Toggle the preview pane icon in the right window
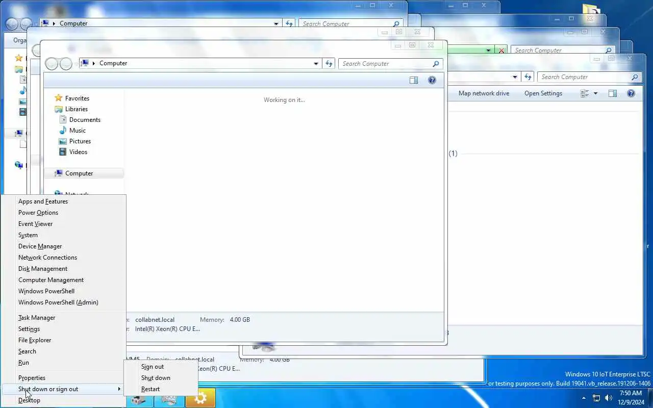This screenshot has height=408, width=653. pos(613,93)
